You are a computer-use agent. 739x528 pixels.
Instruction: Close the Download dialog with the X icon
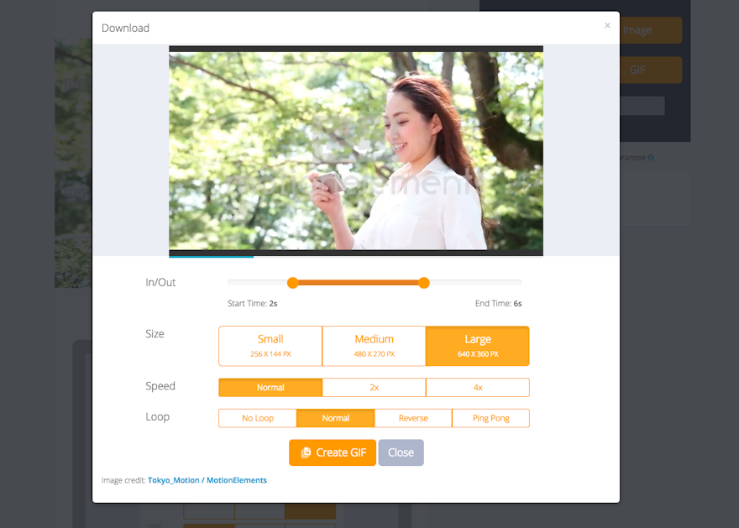(x=607, y=26)
